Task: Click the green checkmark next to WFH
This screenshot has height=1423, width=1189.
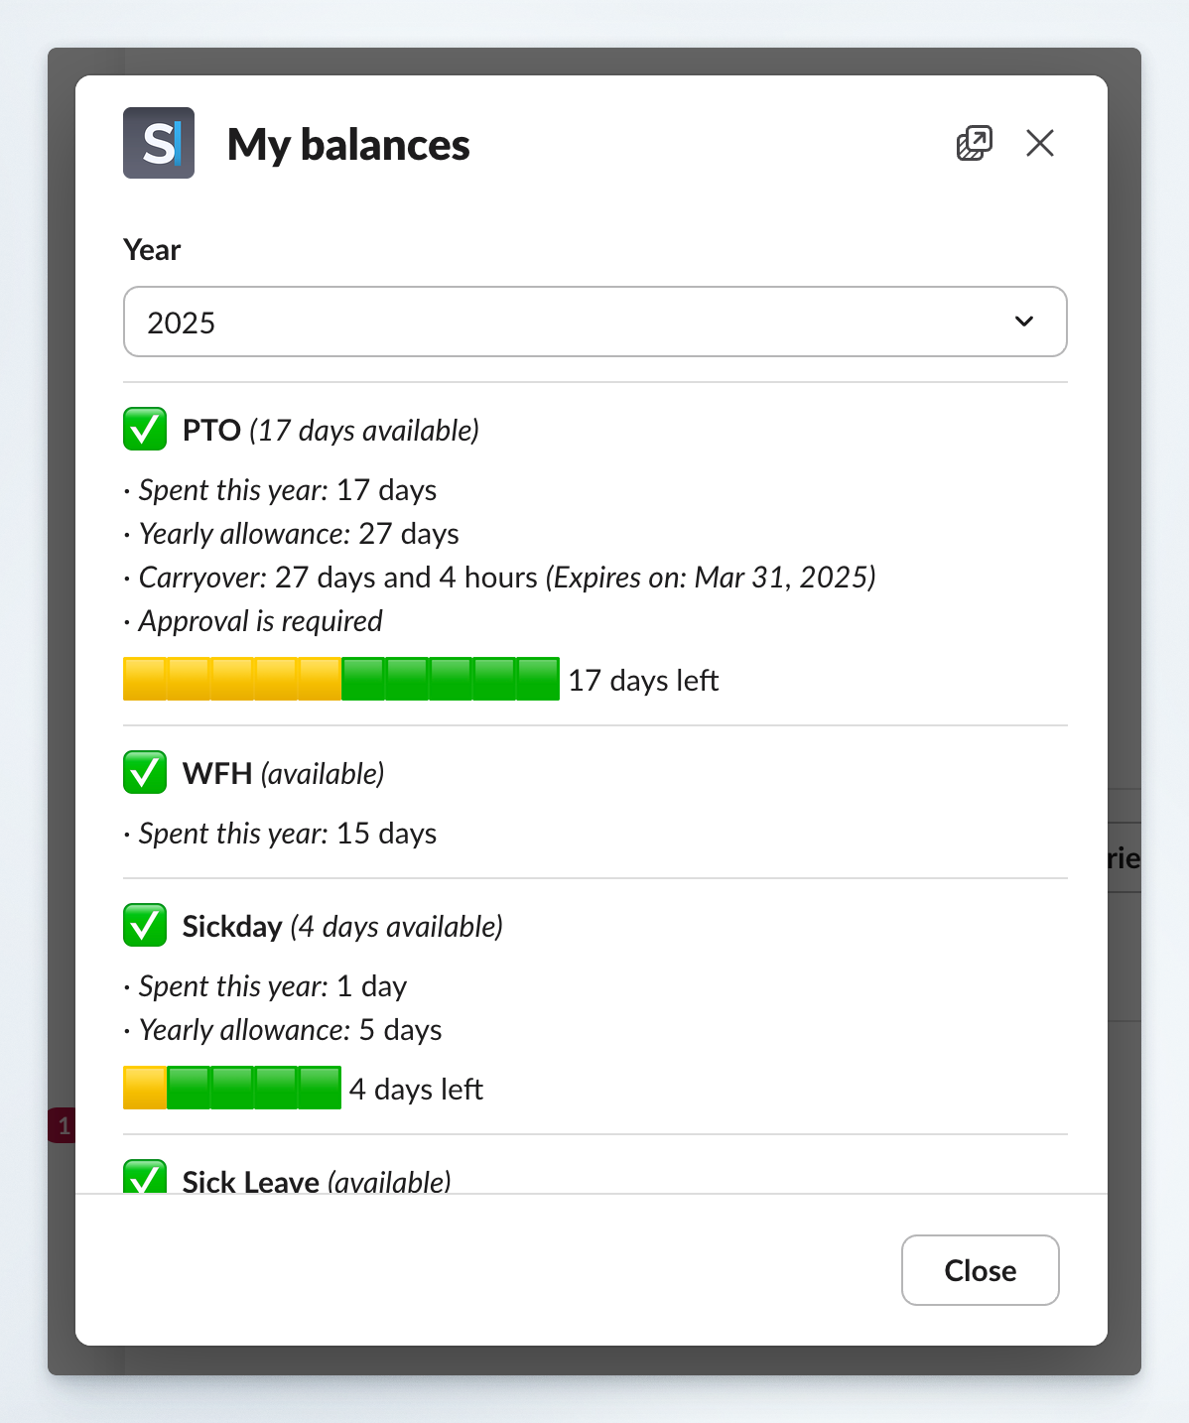Action: 144,773
